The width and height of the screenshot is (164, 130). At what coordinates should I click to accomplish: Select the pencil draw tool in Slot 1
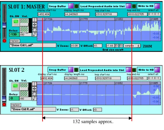pyautogui.click(x=35, y=34)
